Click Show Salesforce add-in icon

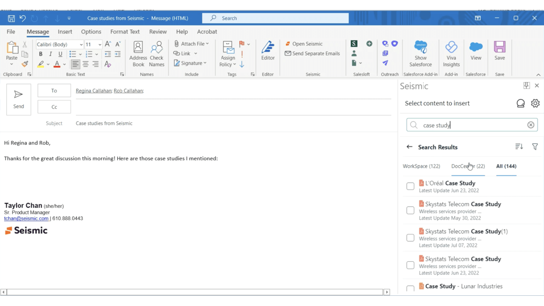tap(420, 54)
